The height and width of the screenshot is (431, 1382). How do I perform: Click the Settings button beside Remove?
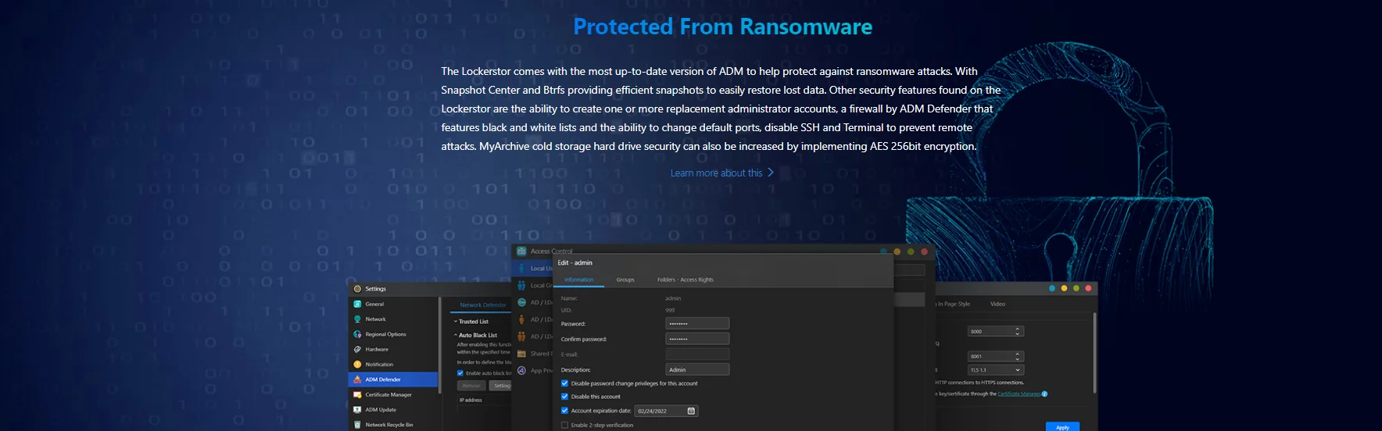(x=500, y=386)
